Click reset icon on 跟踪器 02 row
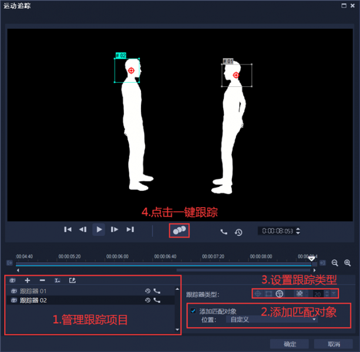This screenshot has height=352, width=360. point(147,300)
